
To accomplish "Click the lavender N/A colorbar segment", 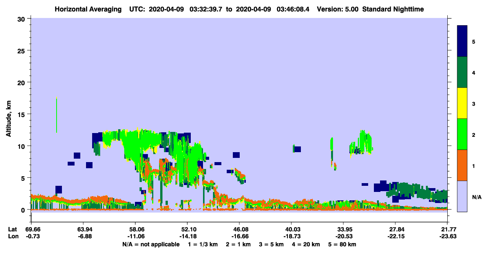I will click(x=462, y=196).
